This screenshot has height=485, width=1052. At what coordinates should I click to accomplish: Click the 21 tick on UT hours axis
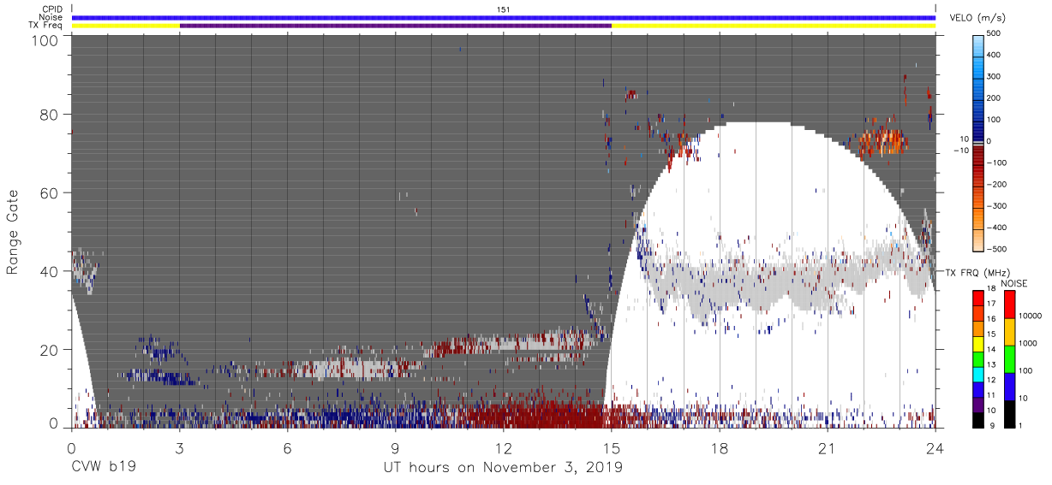coord(828,447)
